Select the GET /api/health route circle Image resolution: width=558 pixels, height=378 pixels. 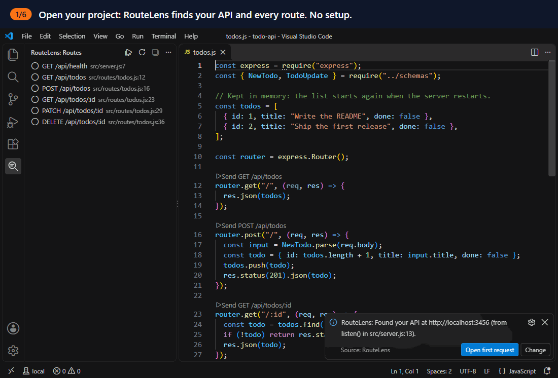[x=35, y=66]
